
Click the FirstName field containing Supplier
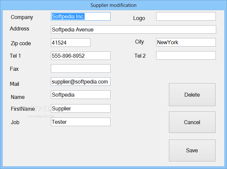tap(81, 108)
